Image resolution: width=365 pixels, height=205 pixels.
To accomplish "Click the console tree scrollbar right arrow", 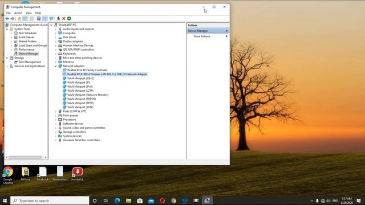I will tap(45, 158).
